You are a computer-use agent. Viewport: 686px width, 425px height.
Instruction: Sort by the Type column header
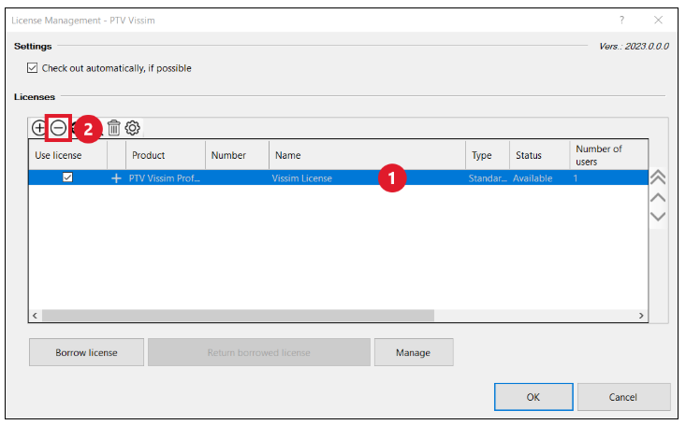tap(488, 155)
